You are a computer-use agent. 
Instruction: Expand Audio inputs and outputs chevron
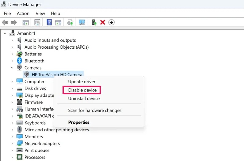12,40
